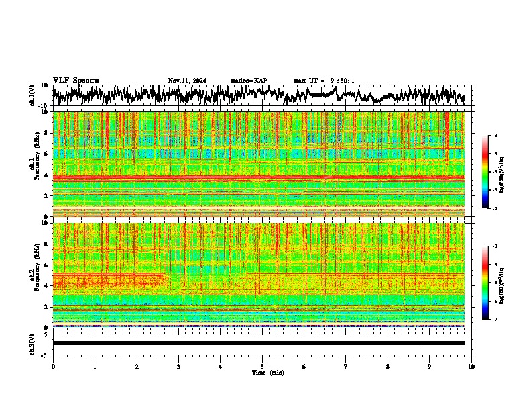Click the strong red band near 3.8 kHz in ch.1
Viewport: 531px width, 411px height.
click(x=258, y=177)
